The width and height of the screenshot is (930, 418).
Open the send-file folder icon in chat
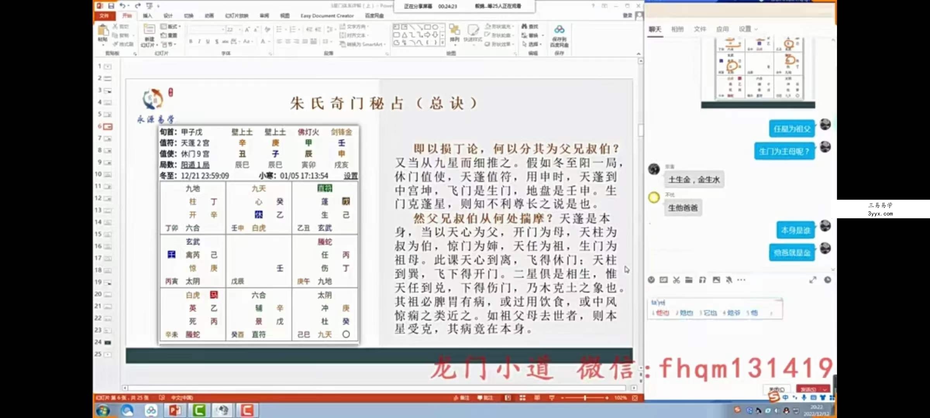pyautogui.click(x=689, y=280)
